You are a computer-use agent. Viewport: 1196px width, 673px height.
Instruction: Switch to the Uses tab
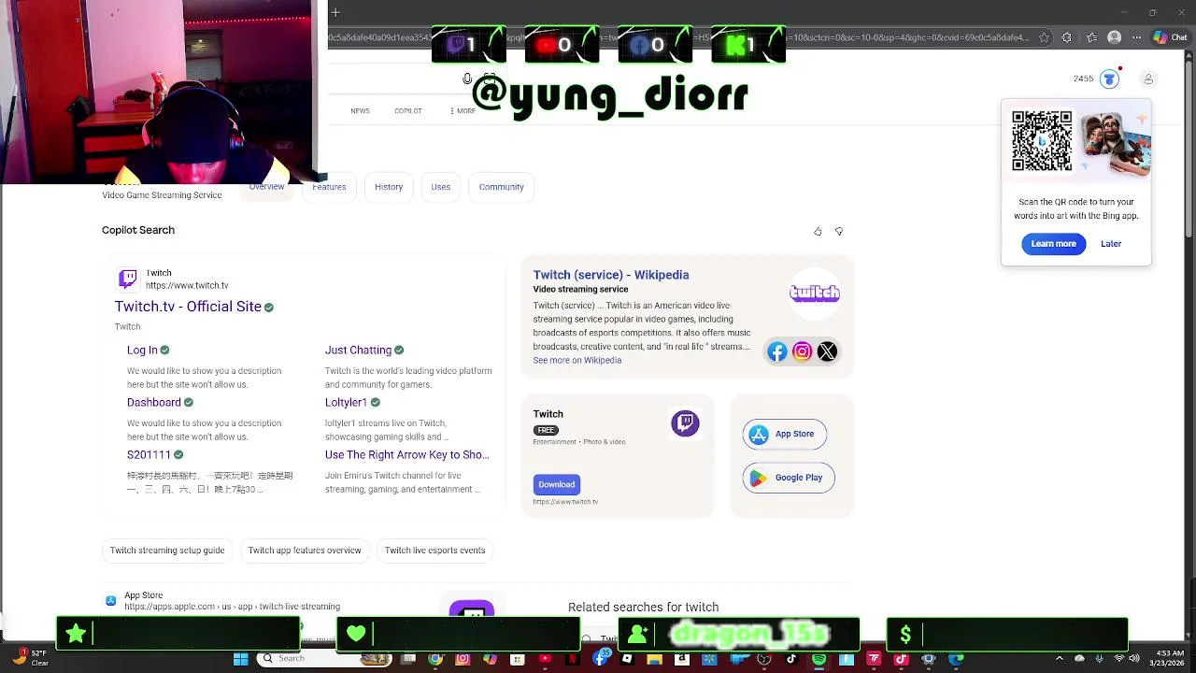click(441, 187)
